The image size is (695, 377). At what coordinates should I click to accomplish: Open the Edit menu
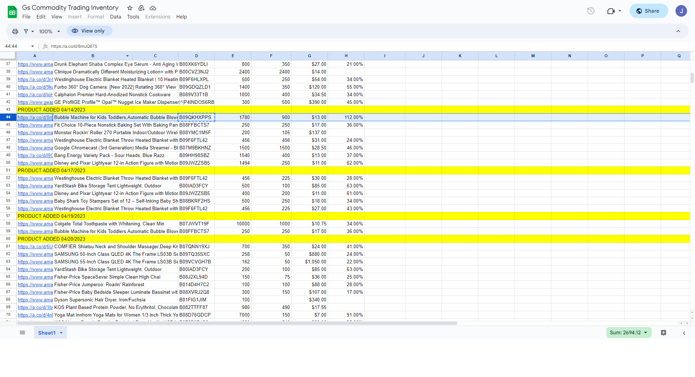tap(41, 17)
